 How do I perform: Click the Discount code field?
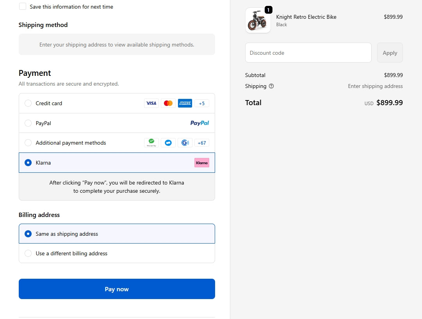308,53
